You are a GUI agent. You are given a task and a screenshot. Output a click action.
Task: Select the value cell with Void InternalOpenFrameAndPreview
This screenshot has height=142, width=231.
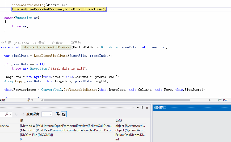coord(66,126)
